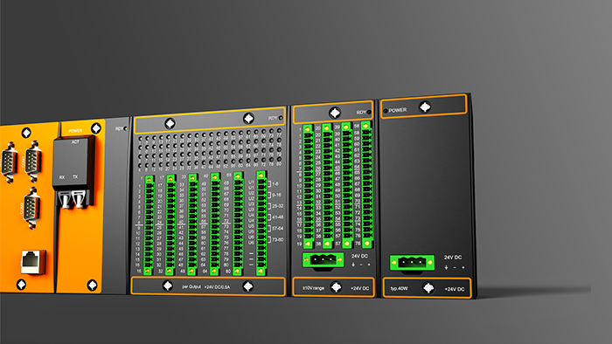
Task: Toggle the RDY LED on the ±10V range module
Action: coord(369,113)
